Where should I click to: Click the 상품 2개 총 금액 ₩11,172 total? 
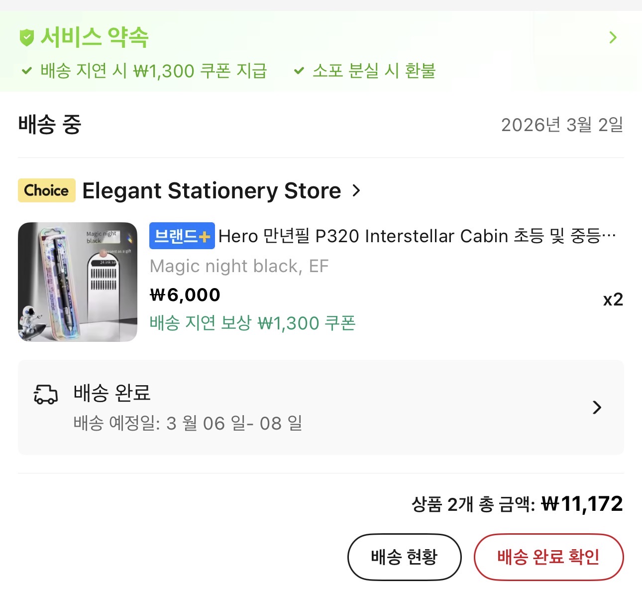[517, 504]
